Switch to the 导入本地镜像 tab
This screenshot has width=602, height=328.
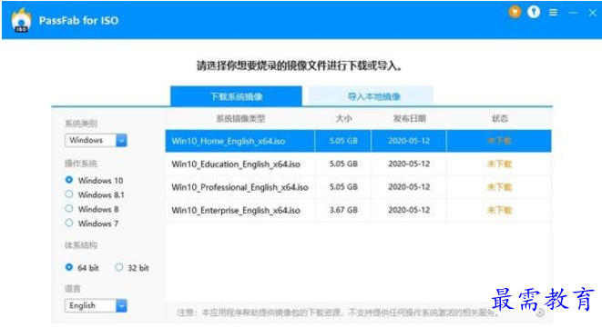pyautogui.click(x=371, y=96)
